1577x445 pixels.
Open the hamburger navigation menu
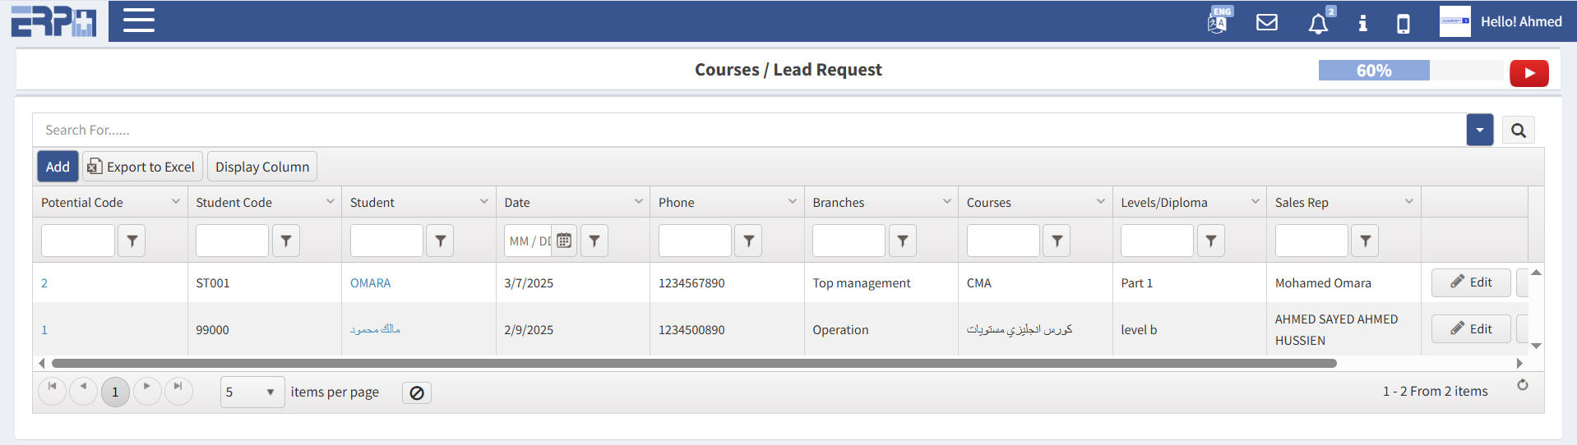[138, 21]
